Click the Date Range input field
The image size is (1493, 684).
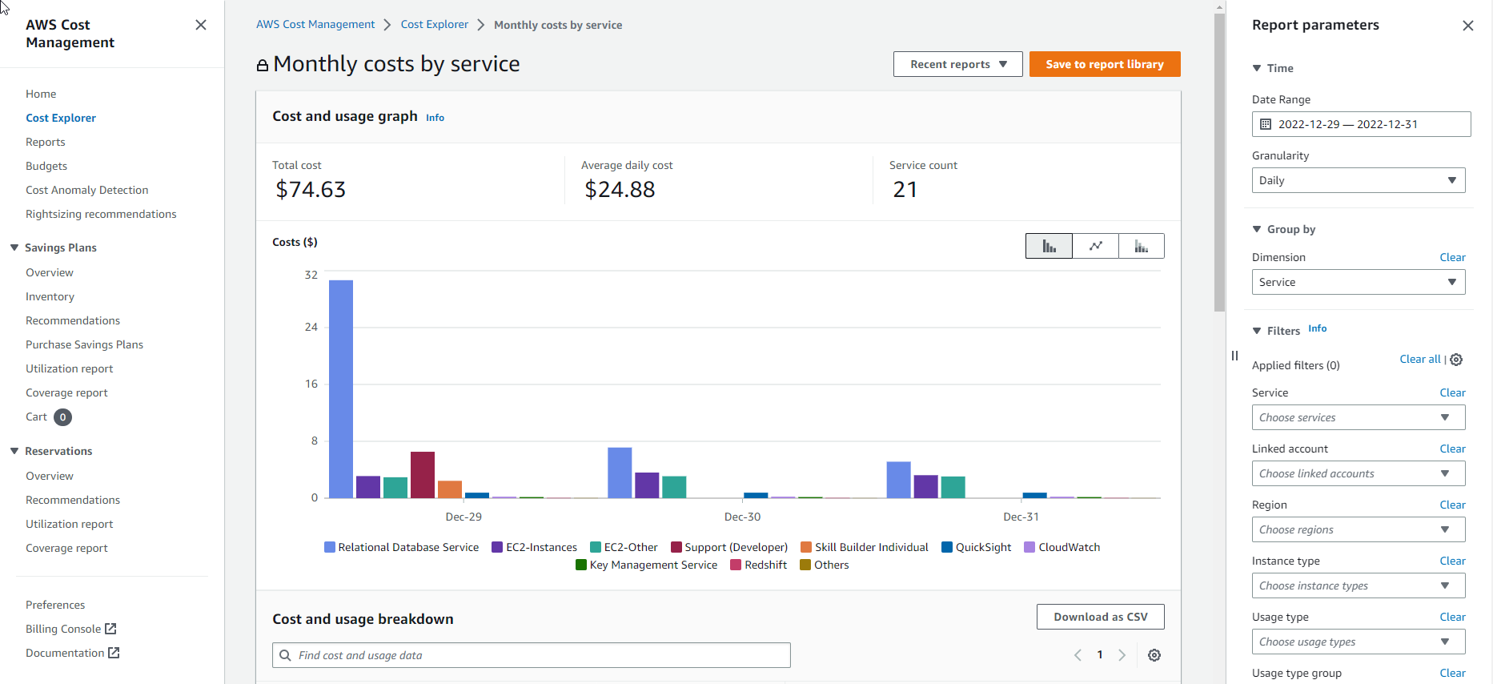(1361, 124)
